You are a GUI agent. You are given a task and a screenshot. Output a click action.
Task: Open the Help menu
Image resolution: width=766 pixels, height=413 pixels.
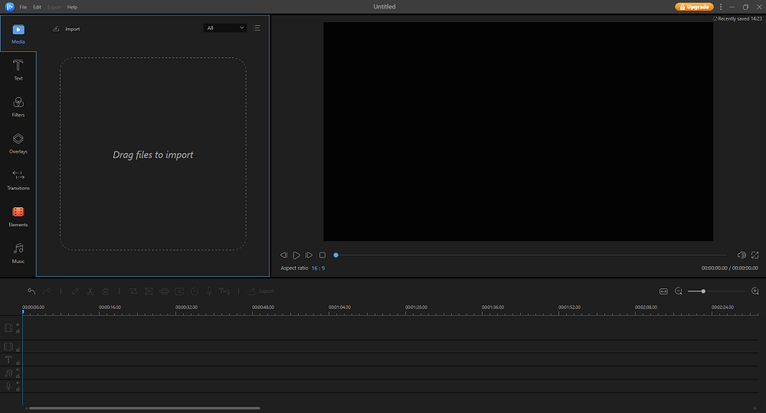(x=72, y=7)
